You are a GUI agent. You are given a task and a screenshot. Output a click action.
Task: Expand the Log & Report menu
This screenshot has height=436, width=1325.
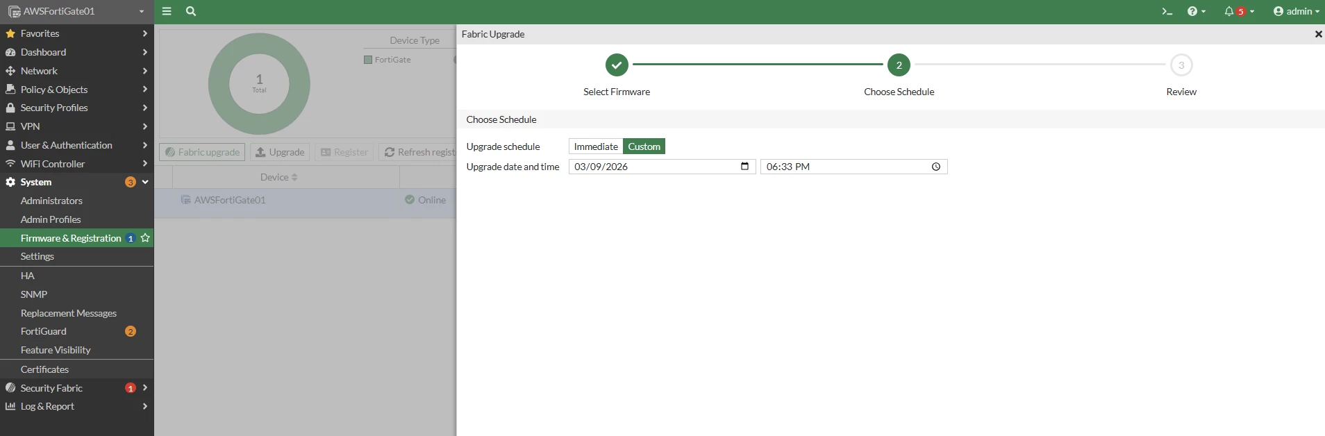[76, 406]
